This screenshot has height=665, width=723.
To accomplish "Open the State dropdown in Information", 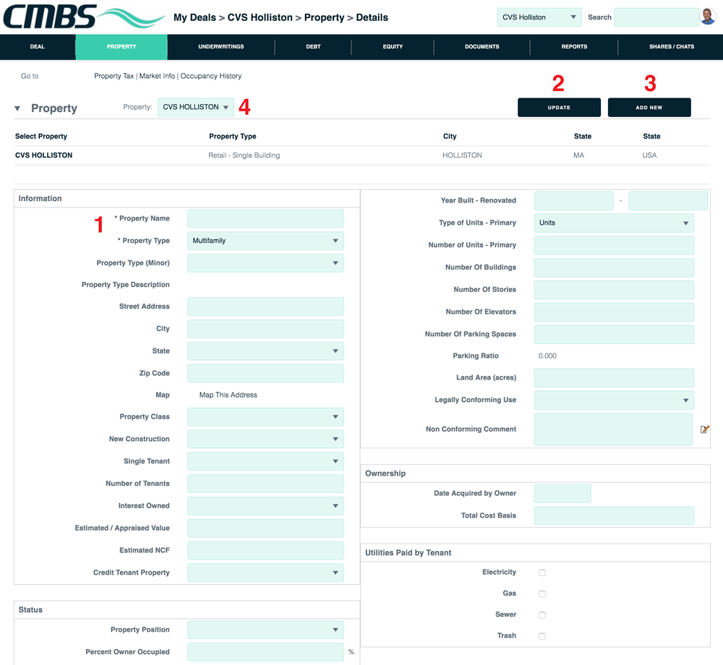I will pyautogui.click(x=265, y=351).
